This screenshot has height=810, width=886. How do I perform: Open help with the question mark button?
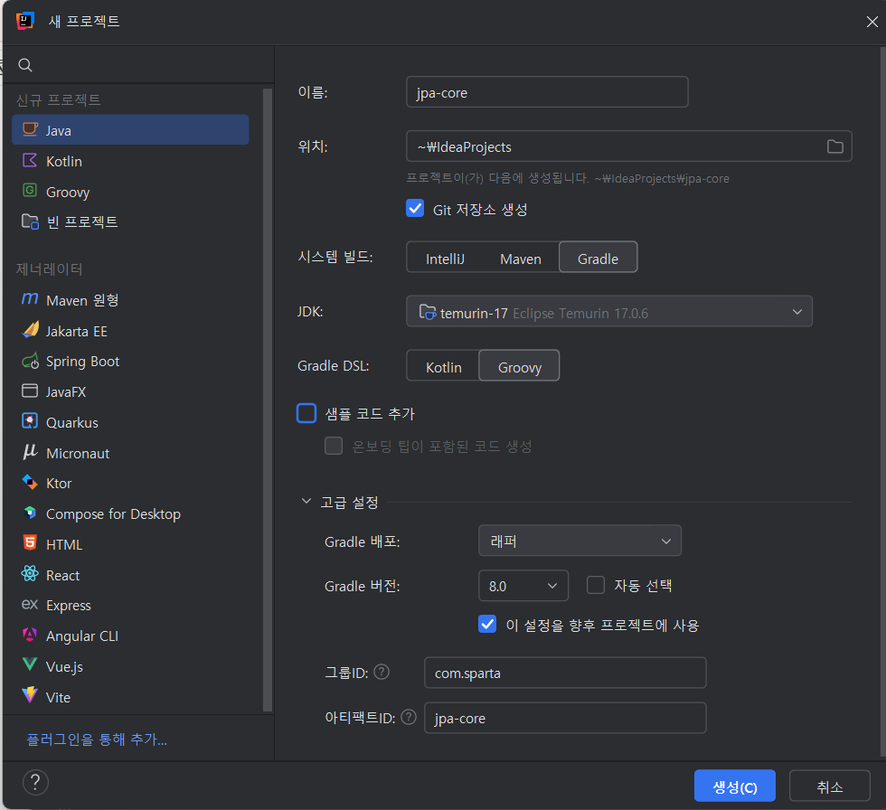(x=35, y=783)
